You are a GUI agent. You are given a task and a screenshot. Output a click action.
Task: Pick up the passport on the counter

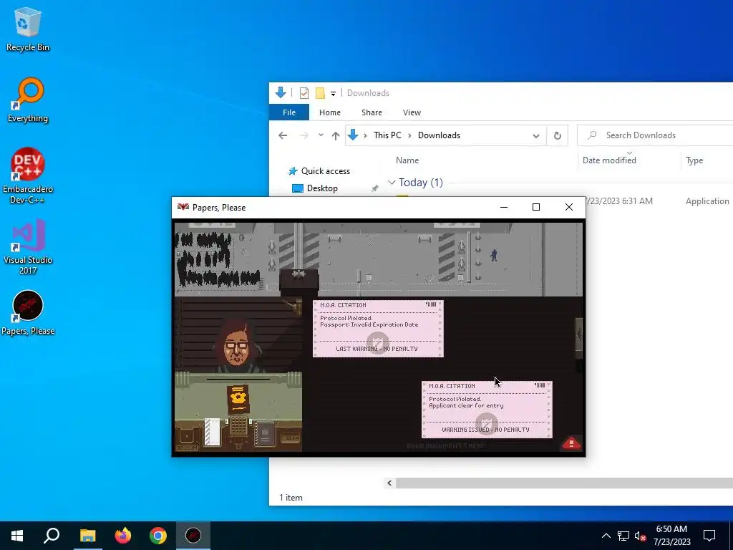click(x=238, y=398)
